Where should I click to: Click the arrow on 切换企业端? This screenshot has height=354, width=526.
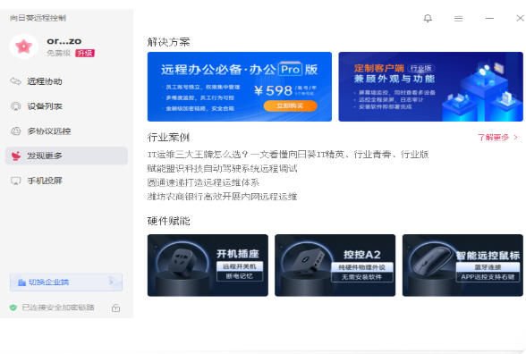pos(111,282)
